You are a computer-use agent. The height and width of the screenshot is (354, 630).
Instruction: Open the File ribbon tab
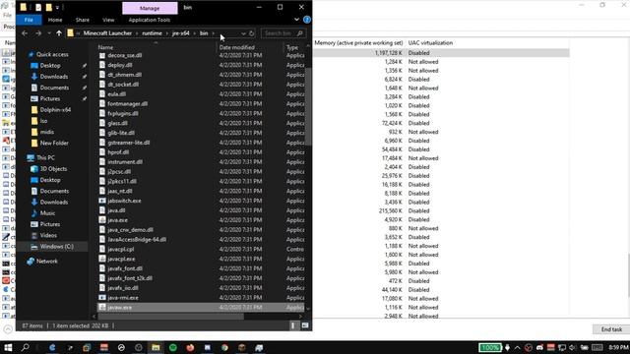(x=29, y=20)
